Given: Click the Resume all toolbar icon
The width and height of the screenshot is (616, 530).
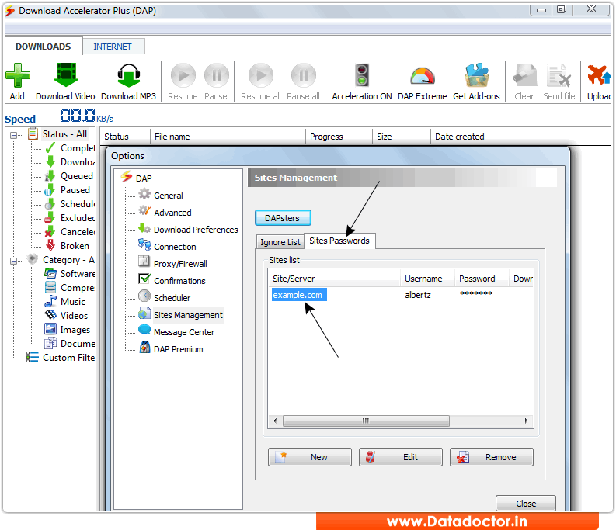Looking at the screenshot, I should [x=261, y=75].
